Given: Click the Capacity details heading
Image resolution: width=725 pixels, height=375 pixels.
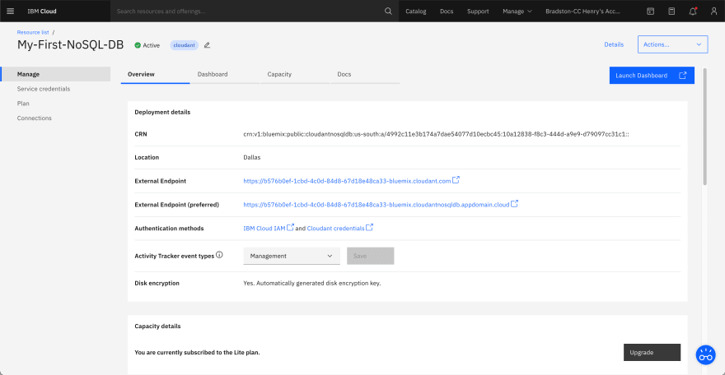Looking at the screenshot, I should [157, 326].
